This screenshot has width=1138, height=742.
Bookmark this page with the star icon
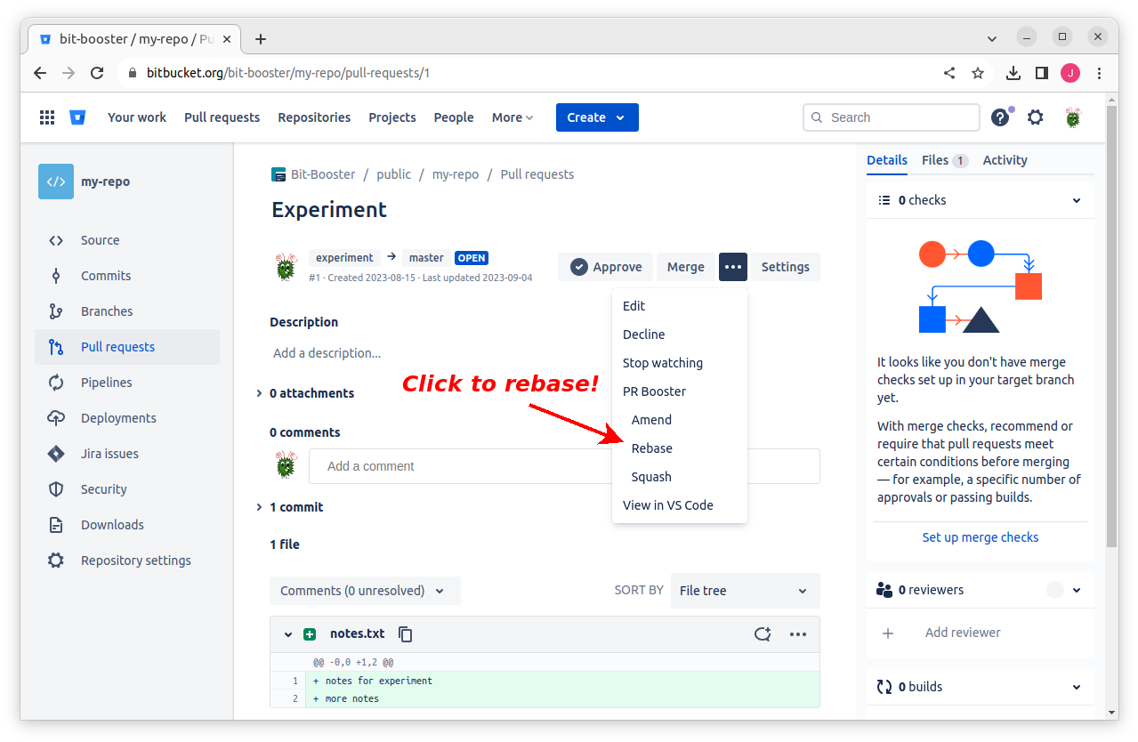pos(978,73)
